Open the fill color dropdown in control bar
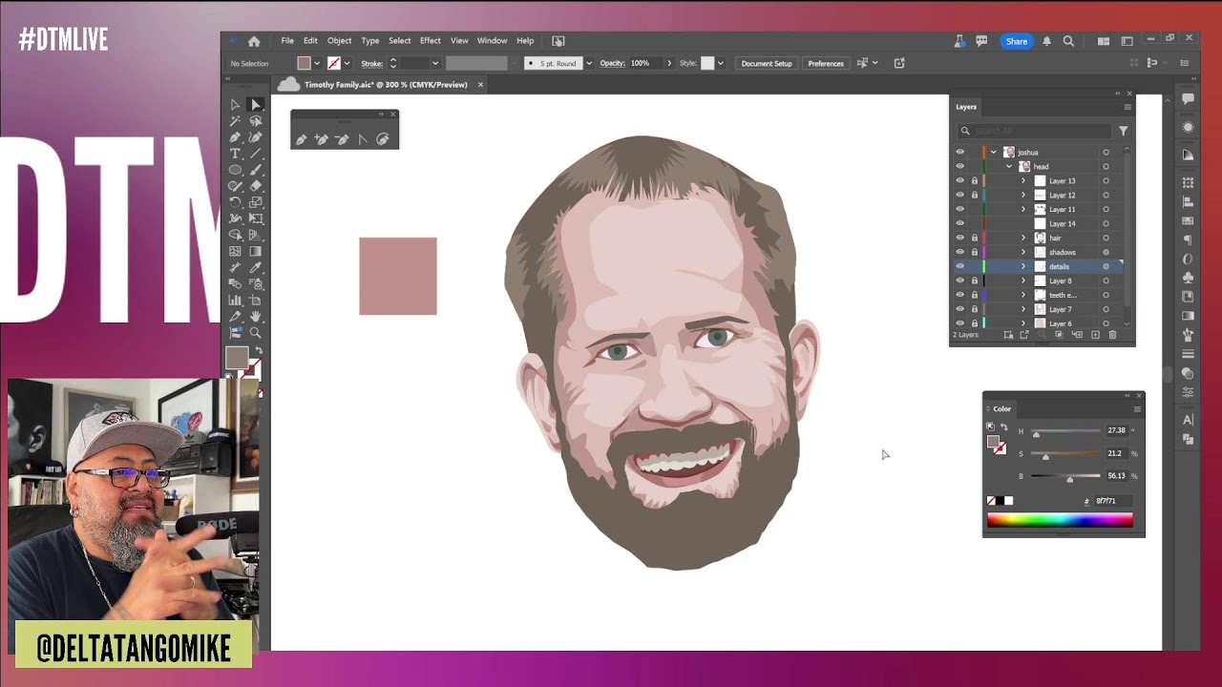1222x687 pixels. point(317,63)
